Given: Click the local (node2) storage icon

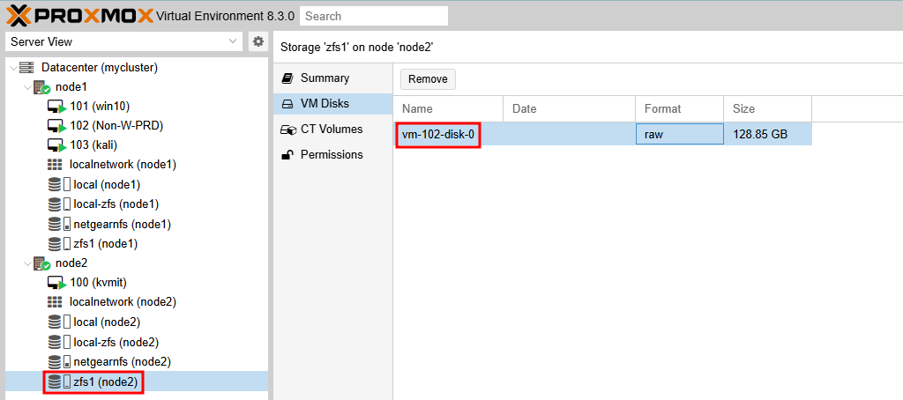Looking at the screenshot, I should click(x=59, y=322).
